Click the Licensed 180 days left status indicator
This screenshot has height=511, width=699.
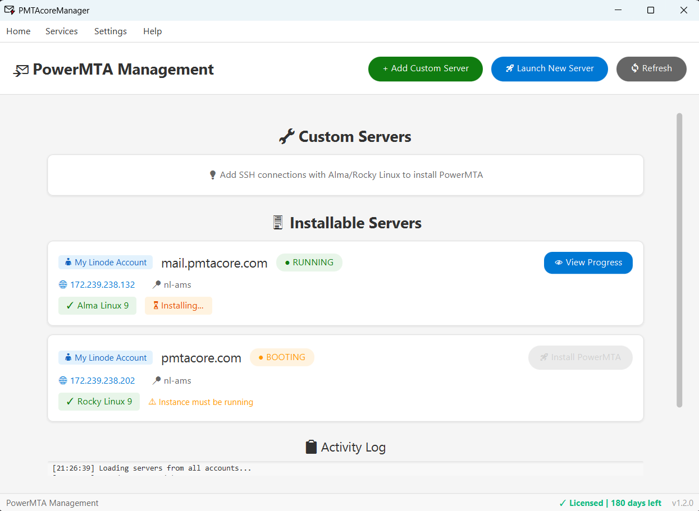coord(610,503)
